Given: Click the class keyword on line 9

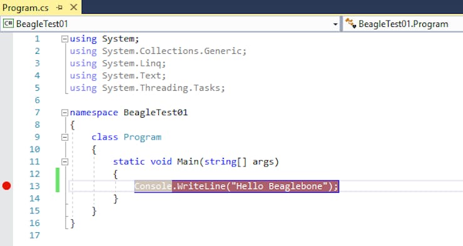Looking at the screenshot, I should 104,137.
